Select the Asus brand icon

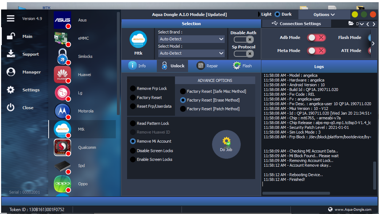point(62,20)
